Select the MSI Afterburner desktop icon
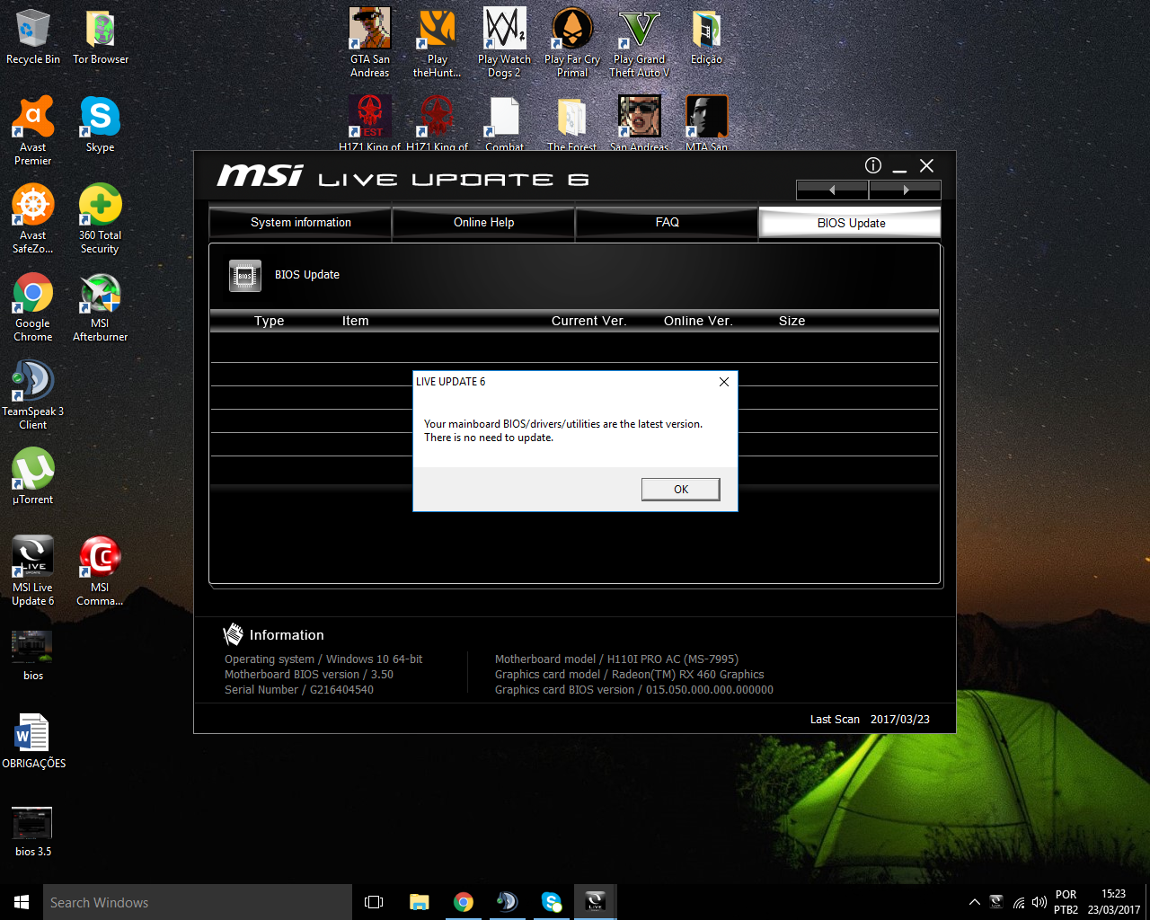The image size is (1150, 920). click(101, 306)
